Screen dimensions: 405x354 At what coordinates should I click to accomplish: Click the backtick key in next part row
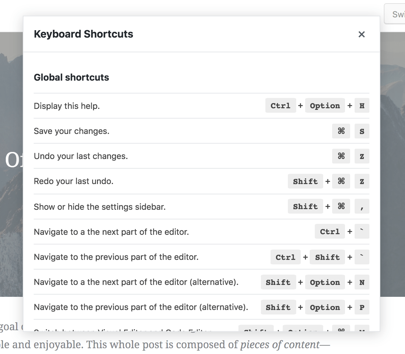click(x=362, y=232)
